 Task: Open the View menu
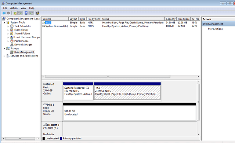point(23,8)
